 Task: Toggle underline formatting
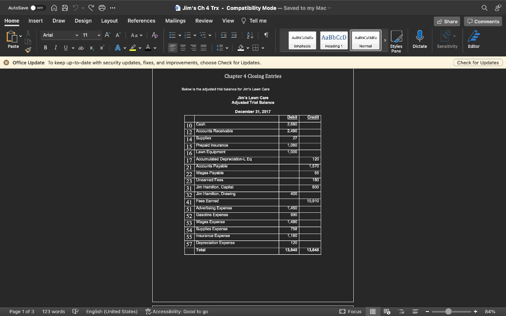66,48
